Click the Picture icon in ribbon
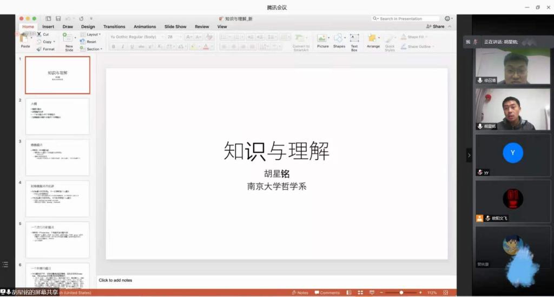 click(322, 38)
